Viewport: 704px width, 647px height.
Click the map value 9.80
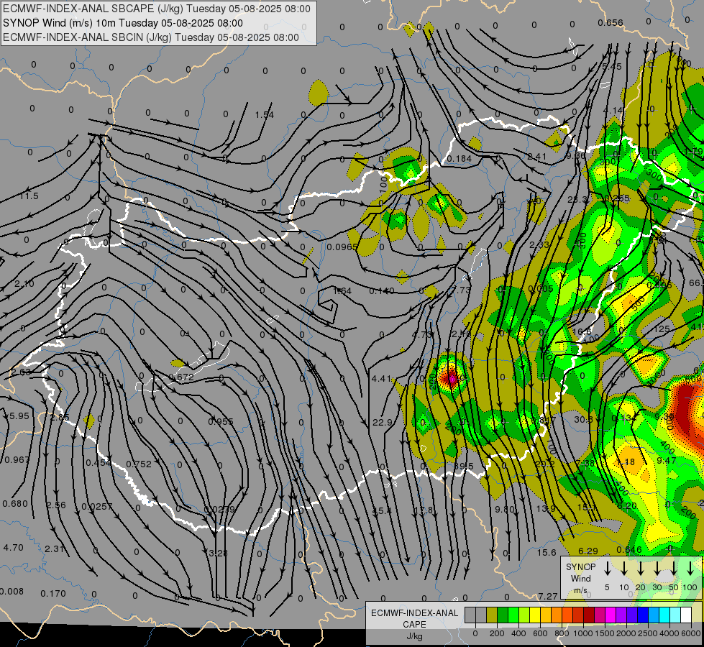[505, 509]
